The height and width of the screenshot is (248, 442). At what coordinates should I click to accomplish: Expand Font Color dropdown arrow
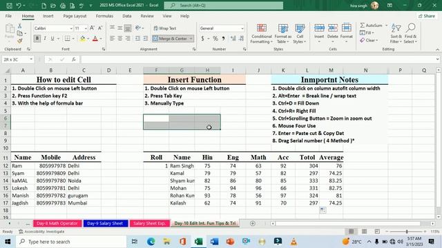coord(101,39)
